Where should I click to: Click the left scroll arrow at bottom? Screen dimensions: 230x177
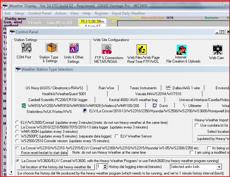pos(11,172)
